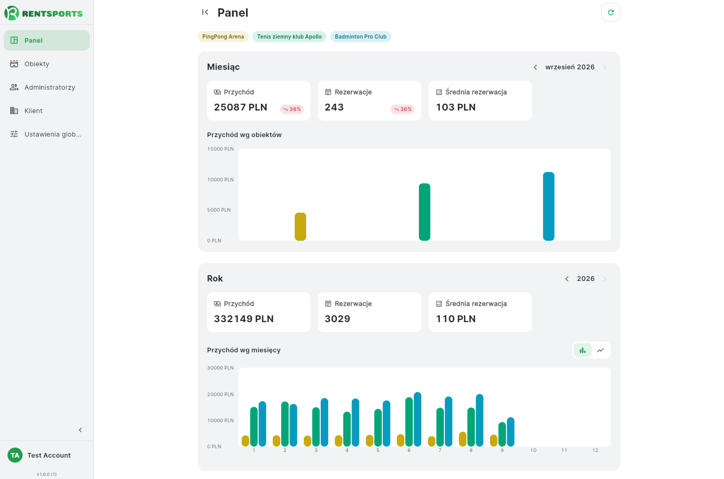Switch yearly chart to bar view
The image size is (724, 479).
coord(583,350)
